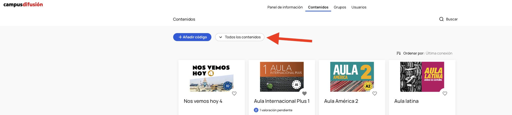Mark Aula latina as favorite
This screenshot has width=512, height=115.
445,94
